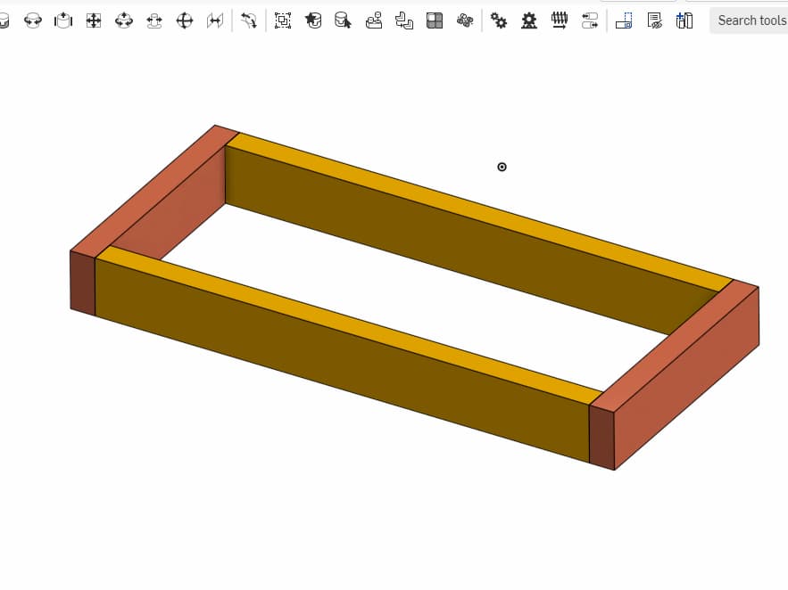Select the Revolute mate tool

[x=33, y=20]
